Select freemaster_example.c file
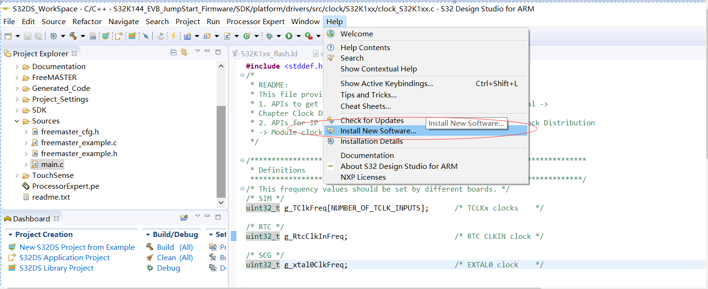Screen dimensions: 708x289 point(79,143)
